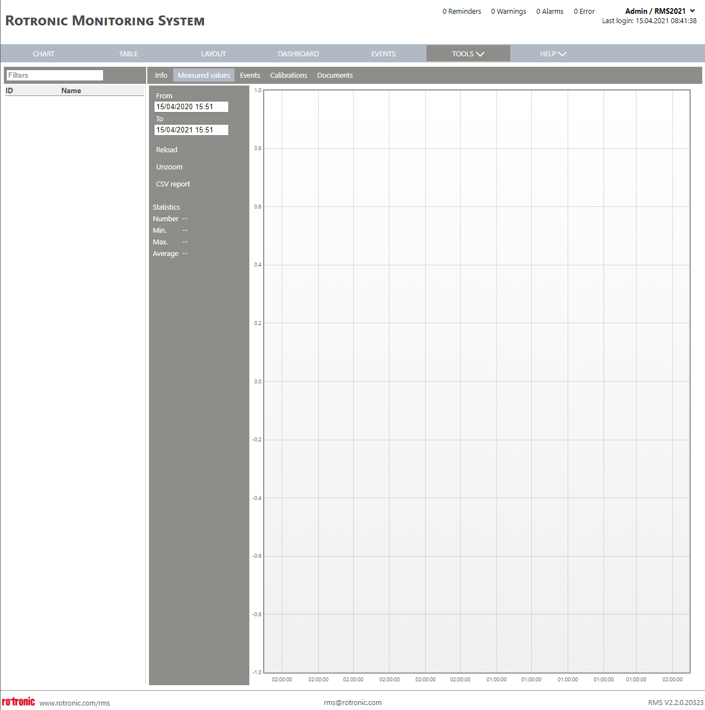Image resolution: width=705 pixels, height=710 pixels.
Task: Open the Admin / RMS2021 user dropdown
Action: [660, 11]
